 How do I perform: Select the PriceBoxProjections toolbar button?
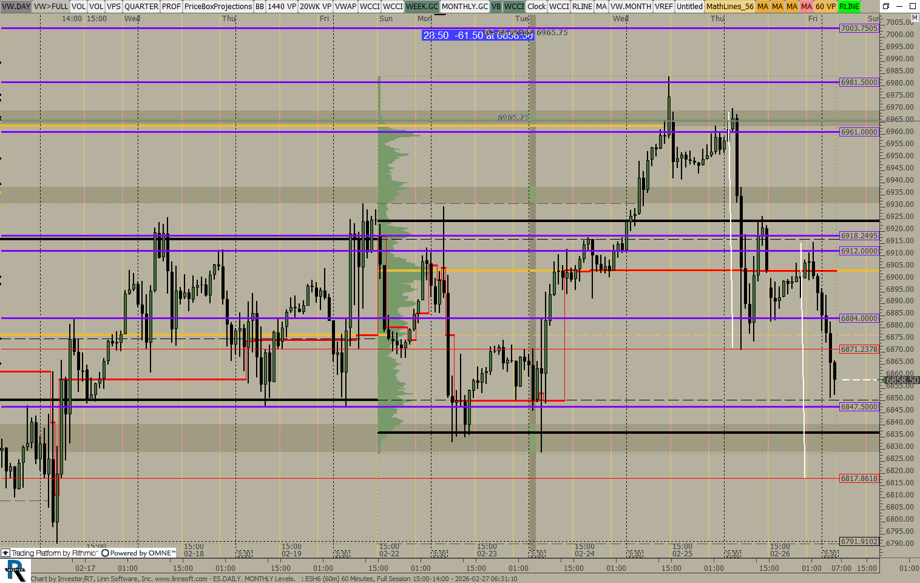click(218, 6)
